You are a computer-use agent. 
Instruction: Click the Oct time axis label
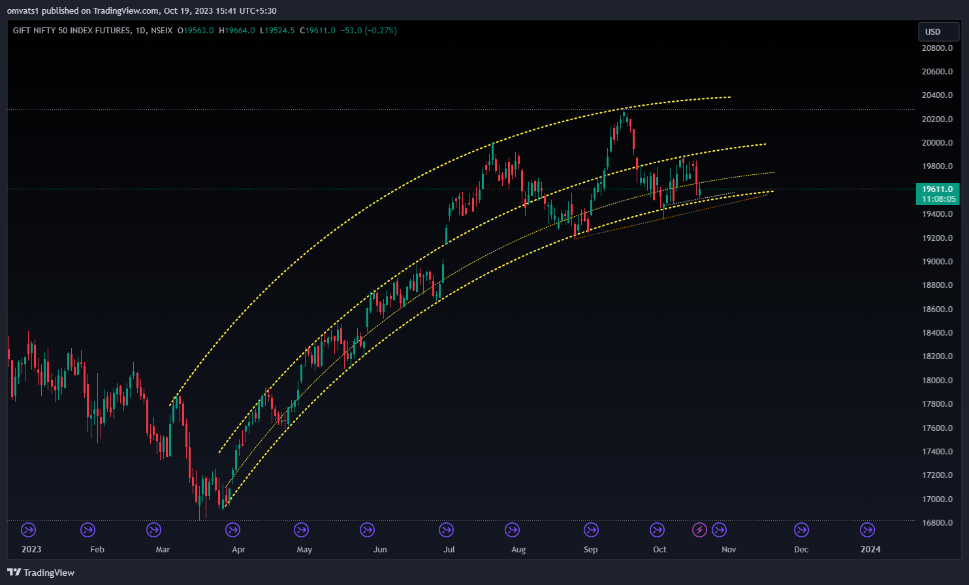coord(660,550)
